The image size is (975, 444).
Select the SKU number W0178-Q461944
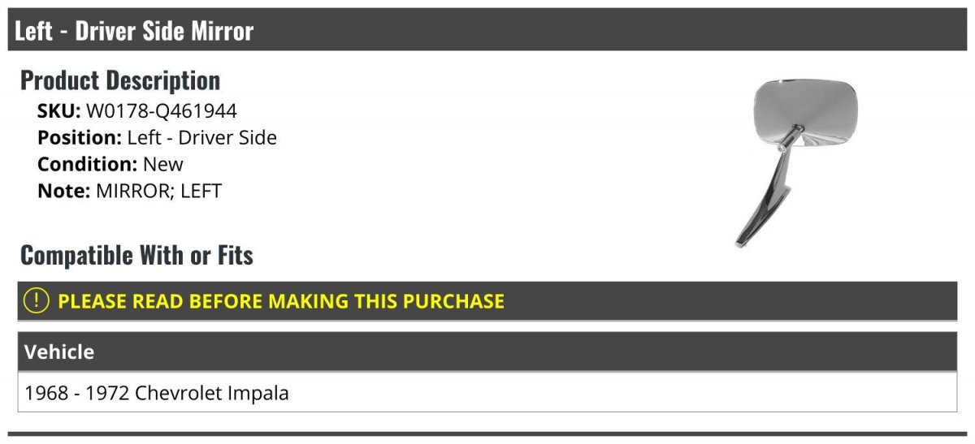pos(162,110)
